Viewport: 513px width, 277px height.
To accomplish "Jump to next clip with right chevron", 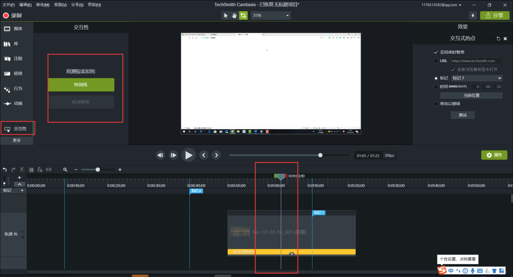I will pos(216,155).
